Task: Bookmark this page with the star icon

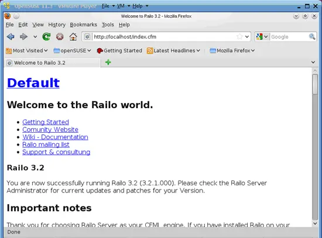Action: coord(239,37)
